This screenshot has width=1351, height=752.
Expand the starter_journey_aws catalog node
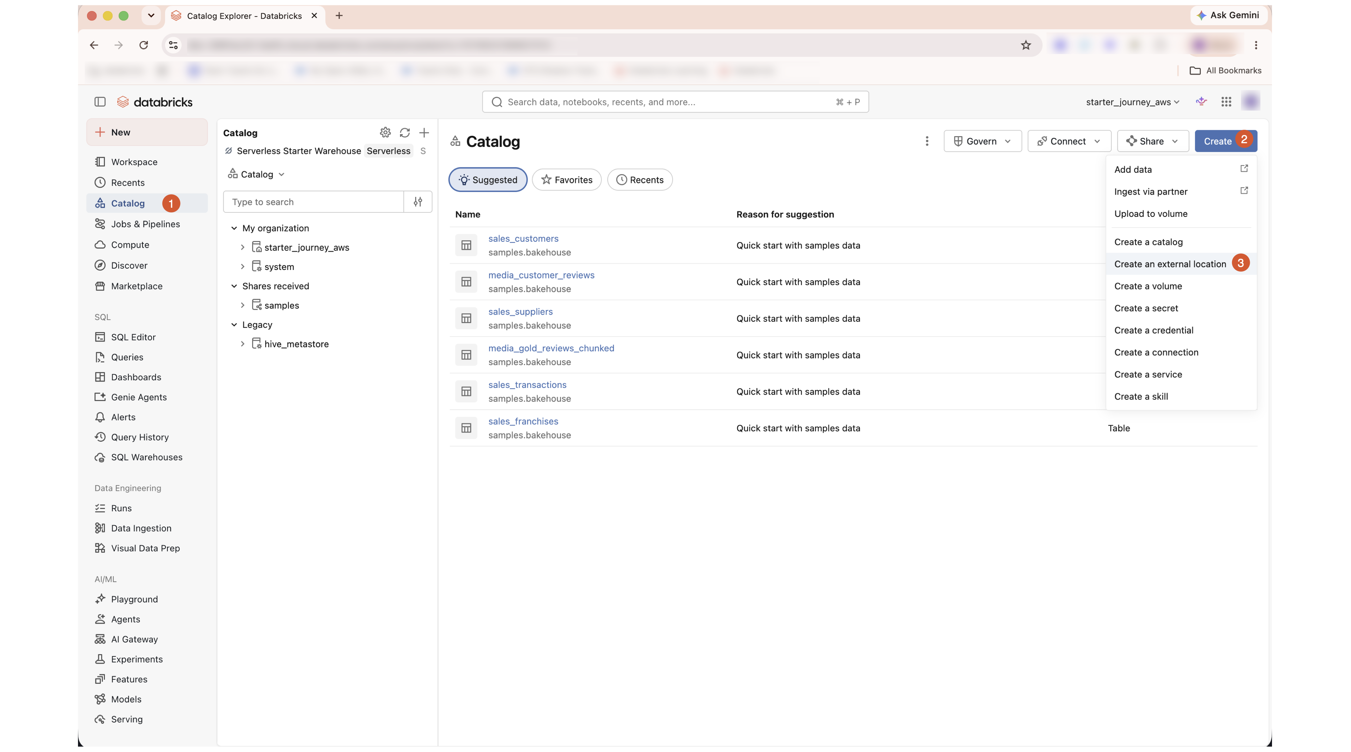pos(242,247)
